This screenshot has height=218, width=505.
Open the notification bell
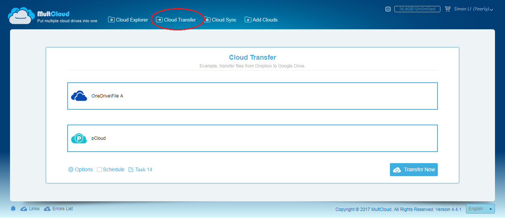[13, 209]
